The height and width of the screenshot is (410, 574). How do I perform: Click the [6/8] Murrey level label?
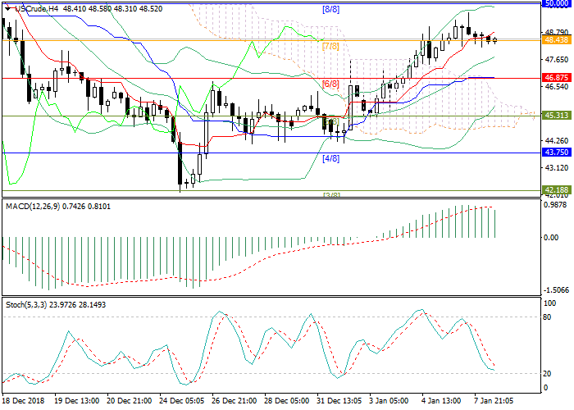click(x=331, y=84)
